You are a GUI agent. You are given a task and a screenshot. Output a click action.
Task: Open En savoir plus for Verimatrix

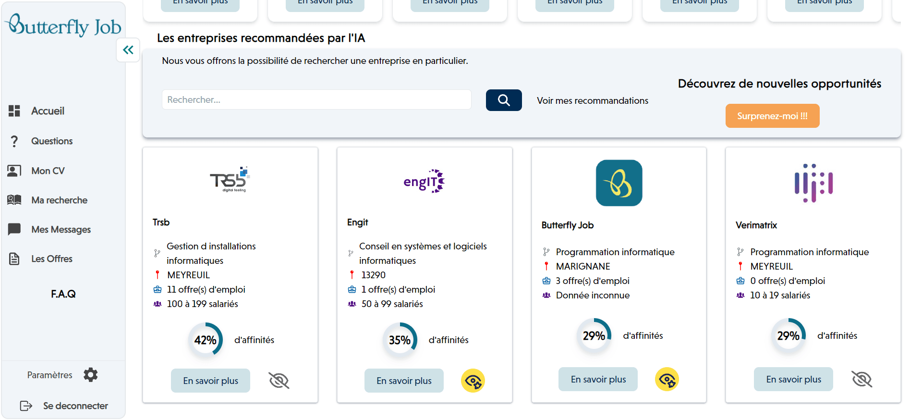coord(793,379)
